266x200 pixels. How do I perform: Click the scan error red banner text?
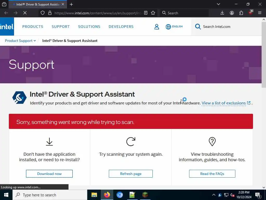pos(75,122)
